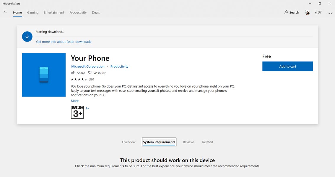Click the download progress bar
The image size is (335, 177).
(174, 37)
